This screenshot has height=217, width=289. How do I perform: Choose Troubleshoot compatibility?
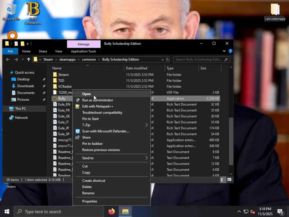coord(112,112)
